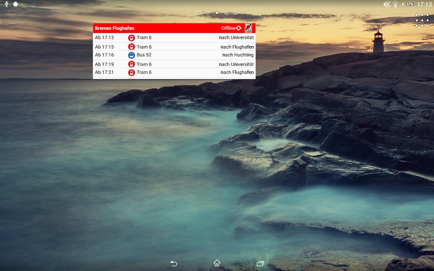Tap "Tram 6" label in the 17:13 row
This screenshot has height=271, width=434.
tap(144, 37)
